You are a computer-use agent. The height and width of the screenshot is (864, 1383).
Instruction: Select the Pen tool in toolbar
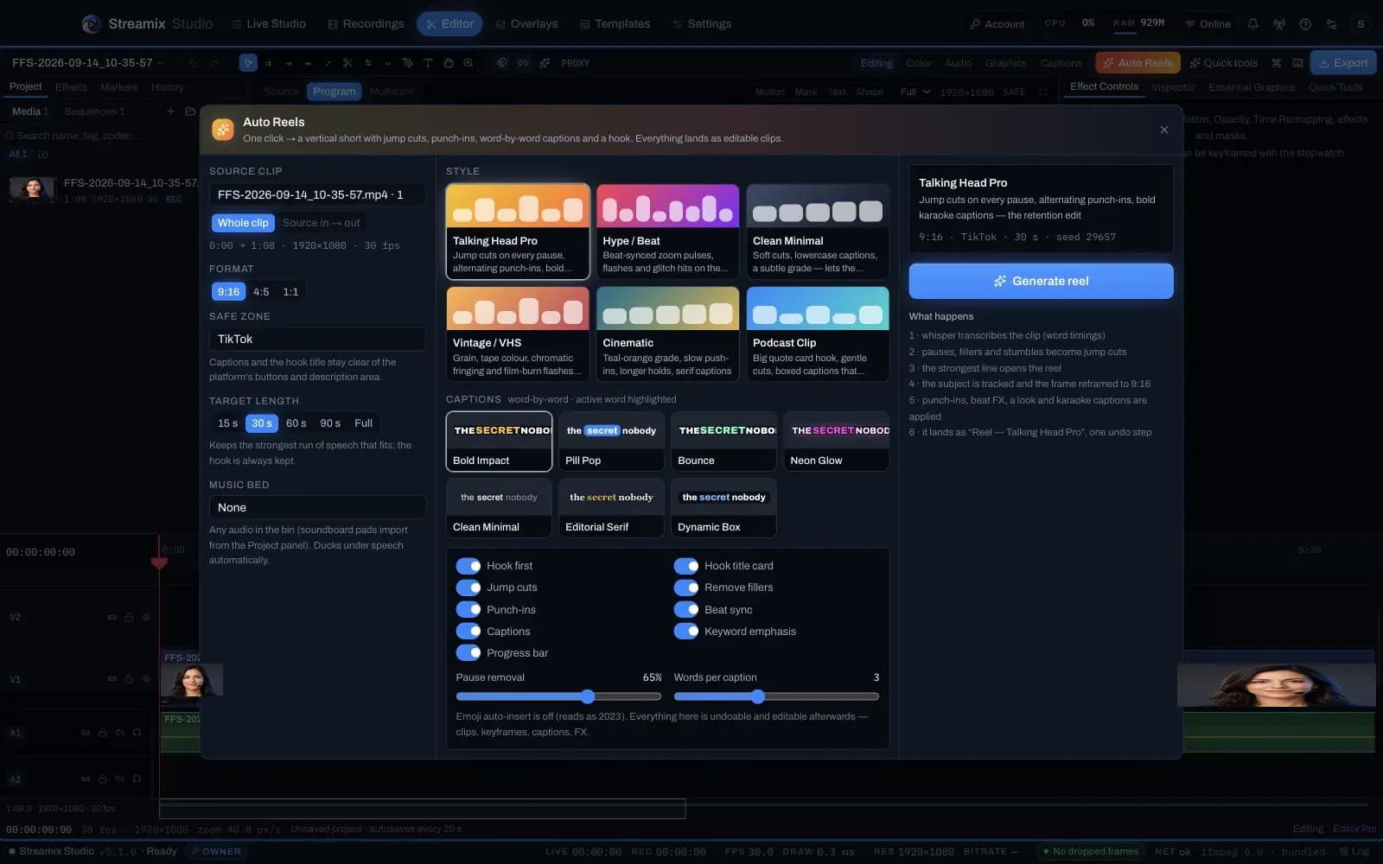(408, 63)
